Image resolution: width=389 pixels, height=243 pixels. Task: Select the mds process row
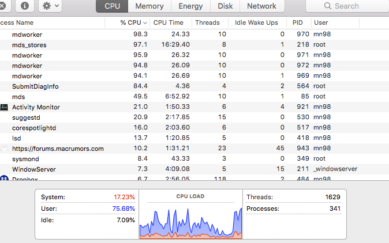(194, 97)
